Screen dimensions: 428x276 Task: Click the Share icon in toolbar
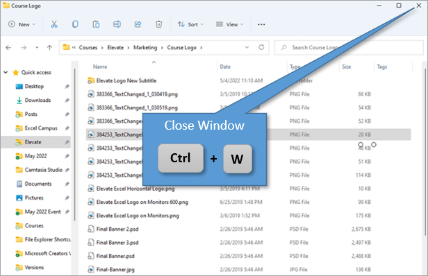[x=138, y=24]
